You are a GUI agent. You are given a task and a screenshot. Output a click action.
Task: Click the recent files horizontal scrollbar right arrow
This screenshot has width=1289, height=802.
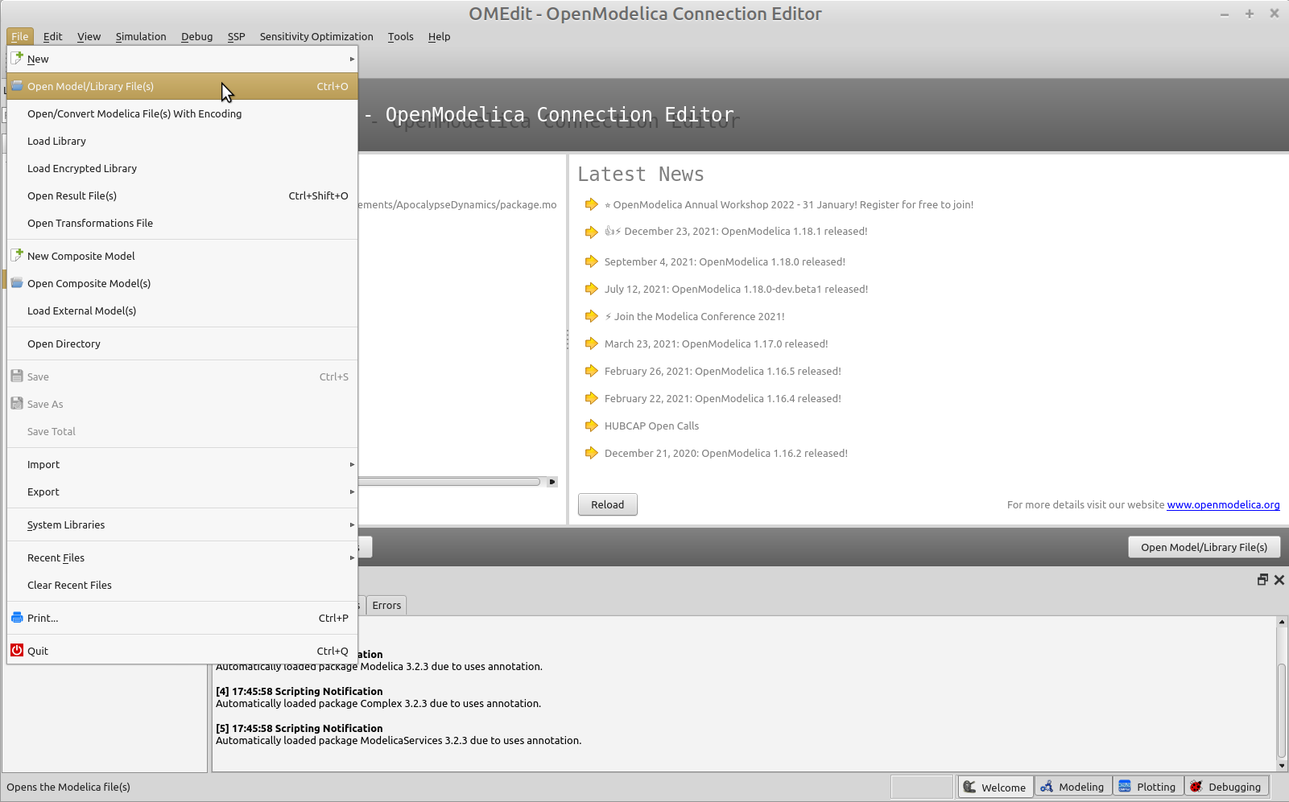pos(552,482)
